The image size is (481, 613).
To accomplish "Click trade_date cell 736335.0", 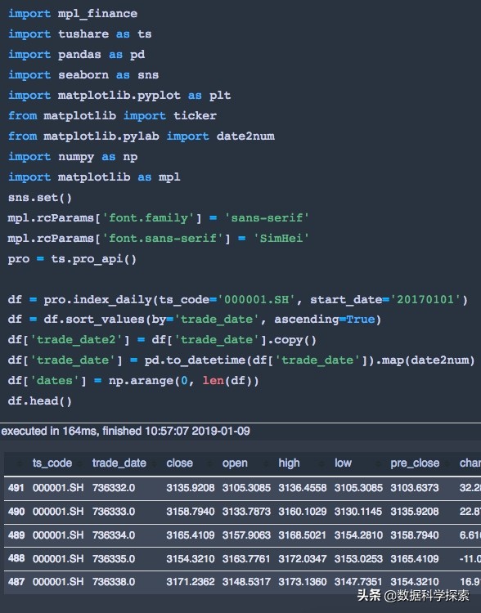I will [114, 559].
